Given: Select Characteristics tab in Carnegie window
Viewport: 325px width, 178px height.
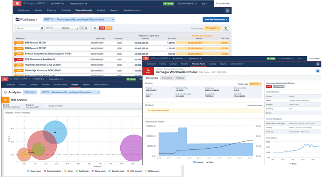Looking at the screenshot, I should [152, 78].
